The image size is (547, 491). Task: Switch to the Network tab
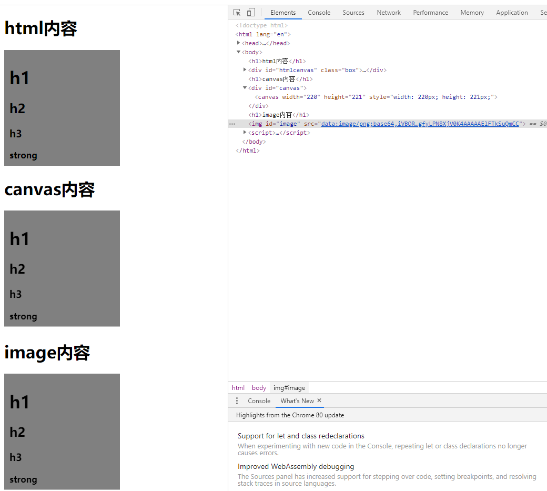tap(389, 13)
